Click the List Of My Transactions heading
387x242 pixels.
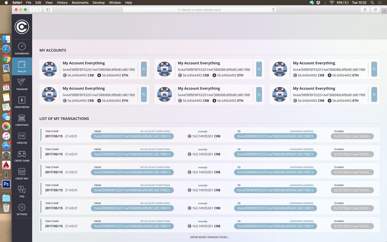point(64,118)
